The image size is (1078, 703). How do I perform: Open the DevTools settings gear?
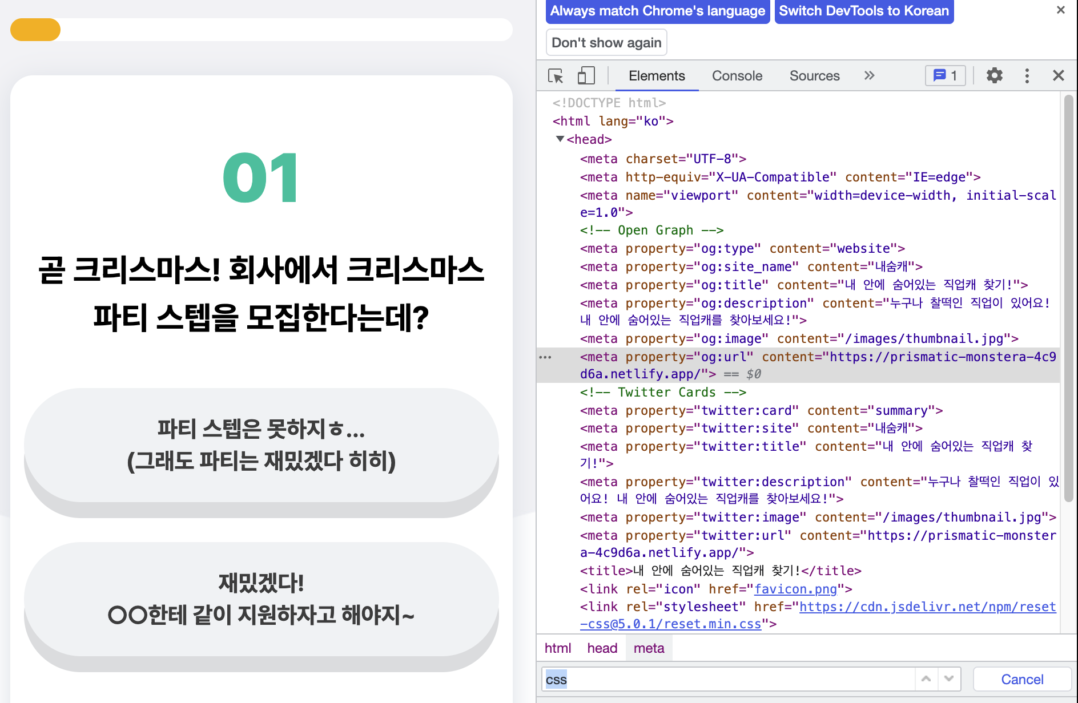point(993,75)
